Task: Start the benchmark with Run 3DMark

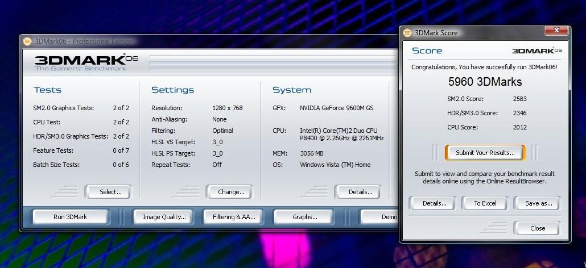Action: [x=70, y=216]
